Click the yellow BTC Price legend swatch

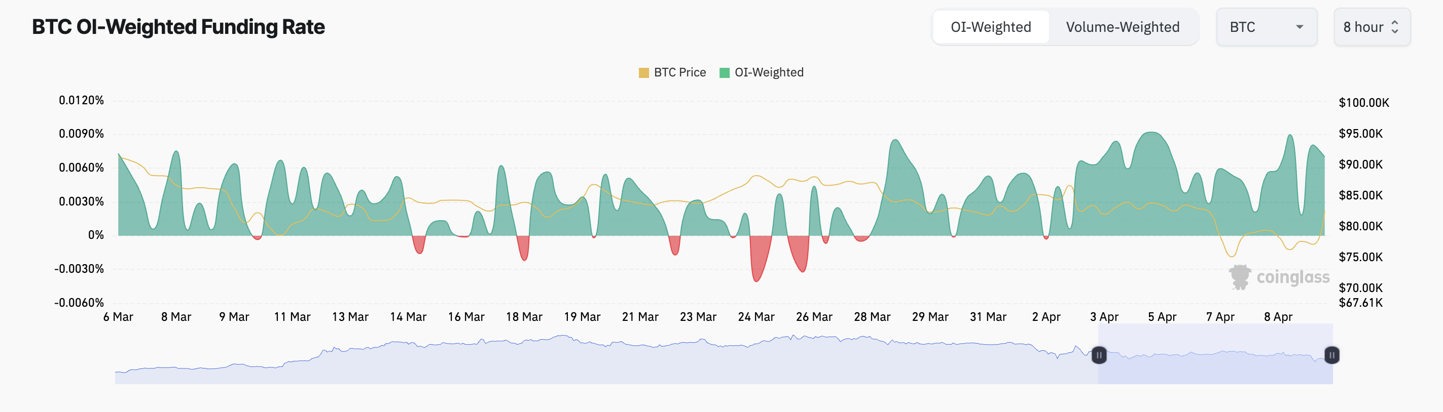pos(643,73)
